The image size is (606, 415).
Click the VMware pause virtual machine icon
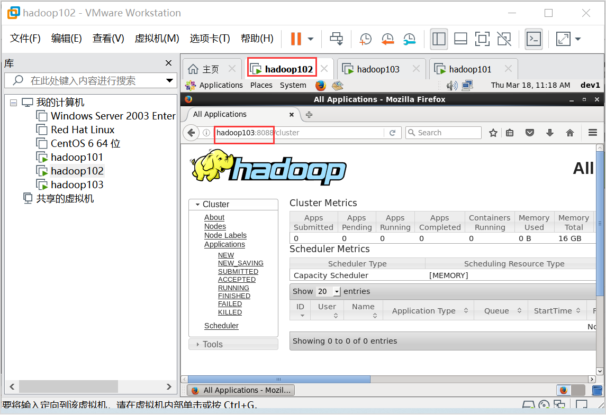coord(296,39)
